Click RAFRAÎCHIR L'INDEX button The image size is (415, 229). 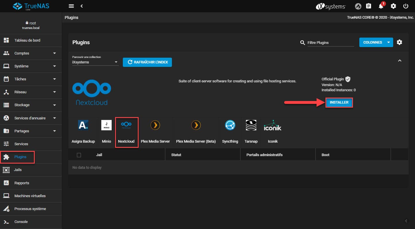pos(147,62)
